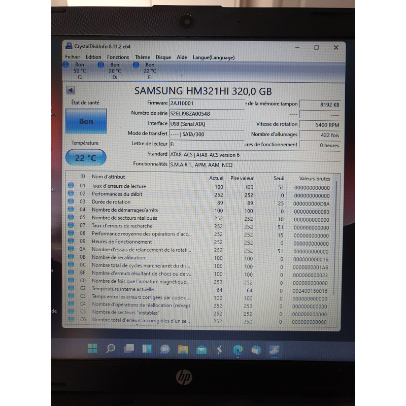Select the F: drive indicator
The height and width of the screenshot is (406, 406).
(147, 69)
